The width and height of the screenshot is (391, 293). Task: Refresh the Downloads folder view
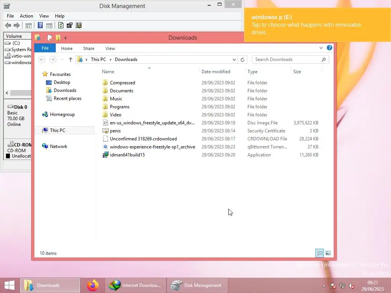click(x=242, y=60)
